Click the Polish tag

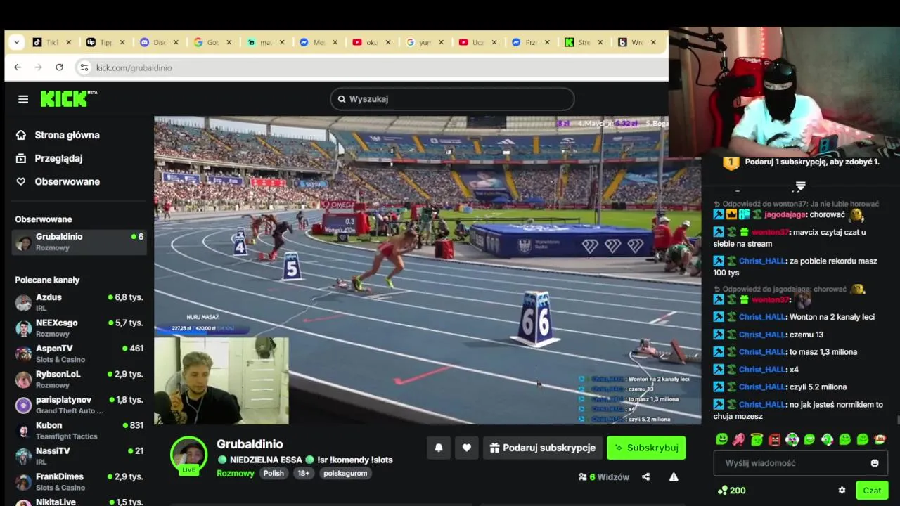tap(274, 473)
